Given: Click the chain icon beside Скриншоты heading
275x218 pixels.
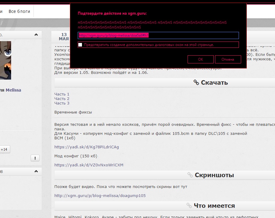Looking at the screenshot, I should click(190, 175).
